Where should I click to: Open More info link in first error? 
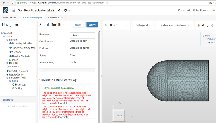click(63, 103)
